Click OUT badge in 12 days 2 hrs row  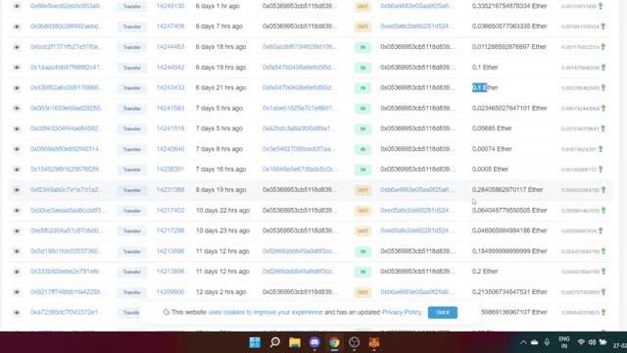pos(362,292)
